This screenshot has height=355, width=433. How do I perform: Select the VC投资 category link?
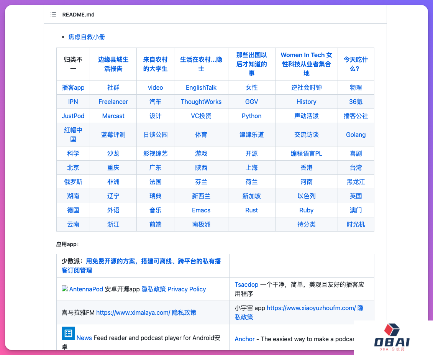pyautogui.click(x=201, y=116)
